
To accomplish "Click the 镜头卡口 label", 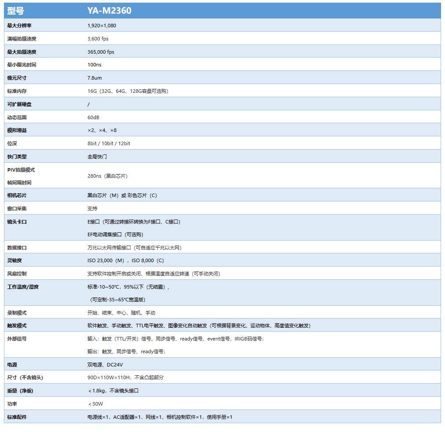I will [17, 222].
